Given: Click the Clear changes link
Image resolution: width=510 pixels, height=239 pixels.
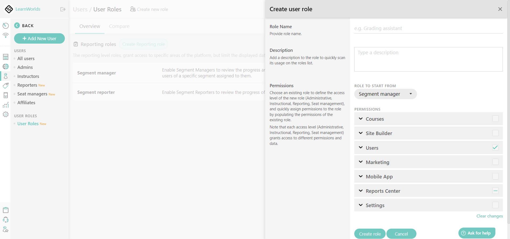Looking at the screenshot, I should pyautogui.click(x=489, y=216).
